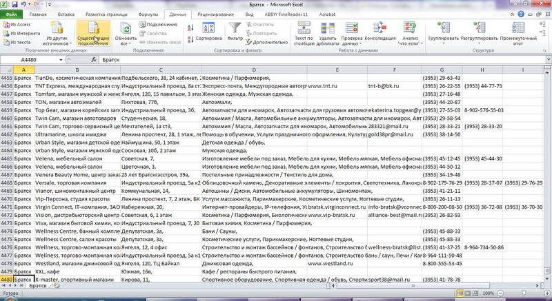This screenshot has width=552, height=301.
Task: Open the File (Файл) tab
Action: [11, 14]
